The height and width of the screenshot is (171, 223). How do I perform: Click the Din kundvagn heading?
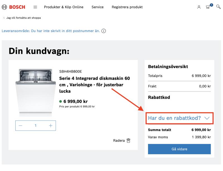(39, 51)
